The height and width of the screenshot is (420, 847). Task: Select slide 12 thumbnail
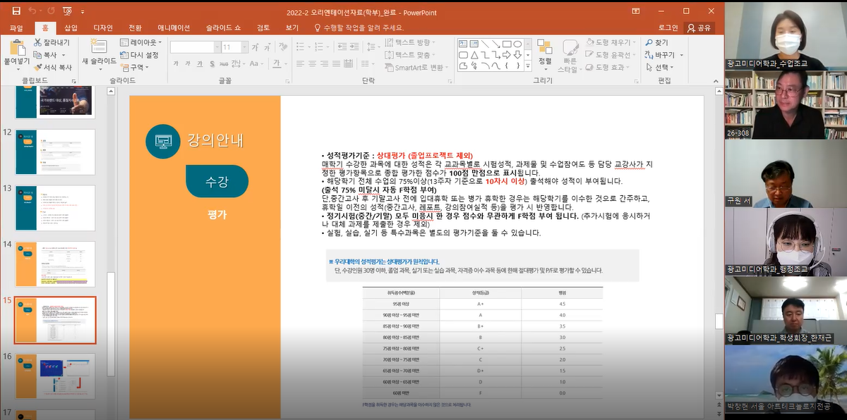coord(55,152)
